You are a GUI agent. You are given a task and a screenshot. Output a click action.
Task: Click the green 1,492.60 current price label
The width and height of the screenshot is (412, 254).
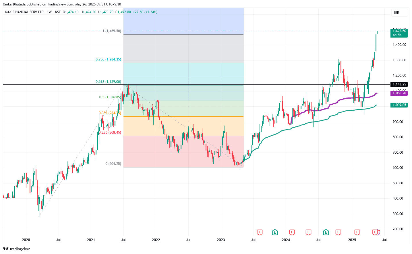(399, 33)
